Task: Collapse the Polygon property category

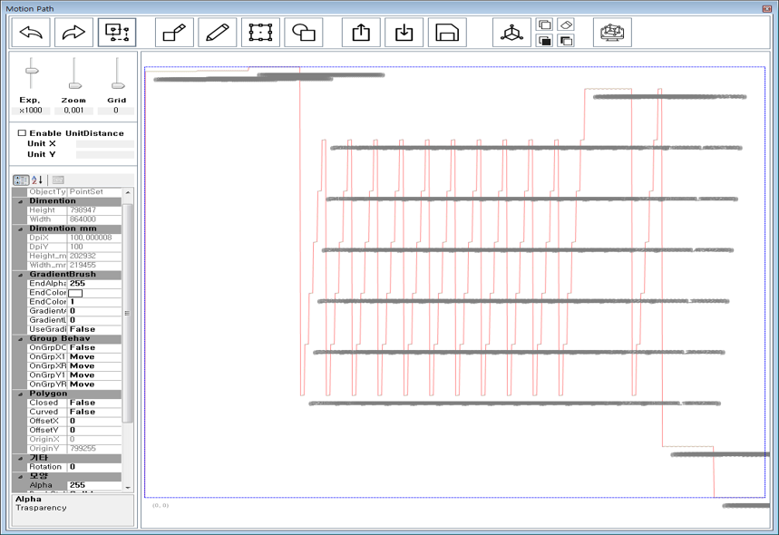Action: (x=20, y=394)
